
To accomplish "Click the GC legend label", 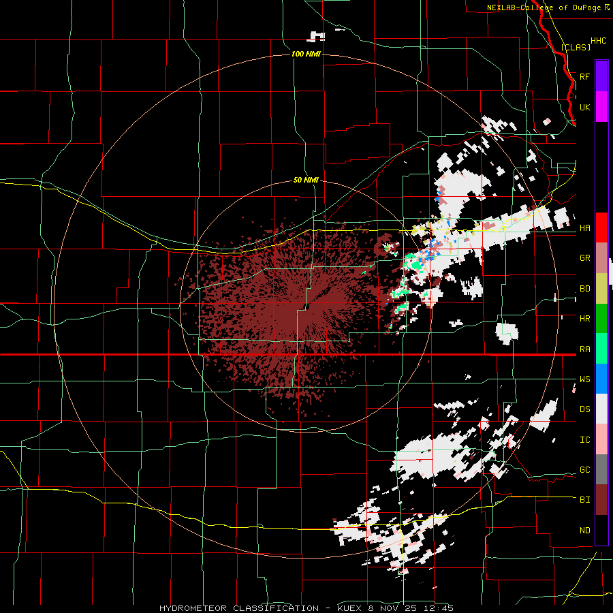I will pos(584,470).
